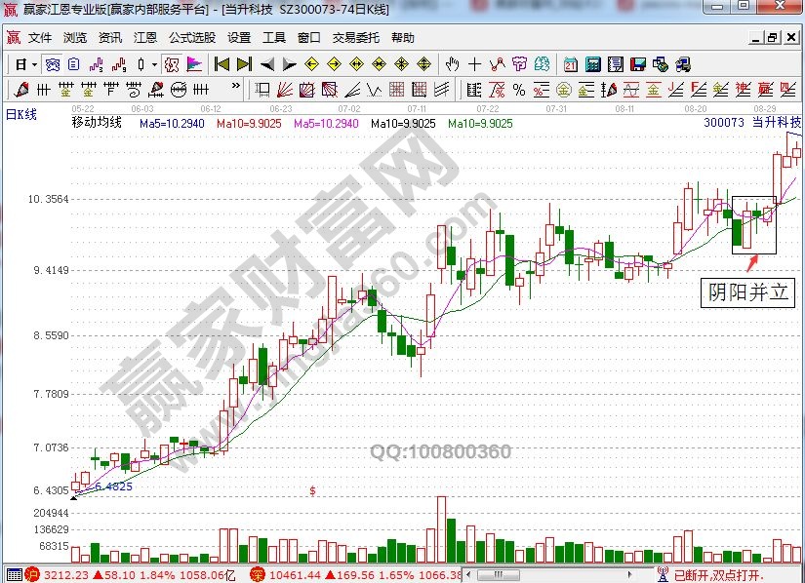The image size is (805, 583).
Task: Click the yellow diamond left-arrow icon
Action: tap(311, 65)
